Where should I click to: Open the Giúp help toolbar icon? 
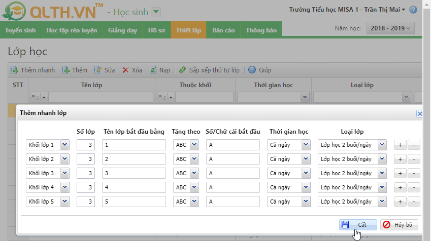click(251, 70)
